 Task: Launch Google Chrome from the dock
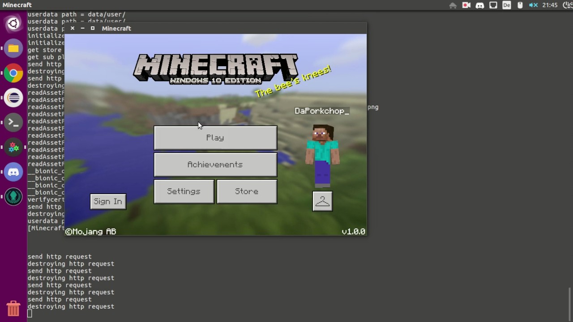13,73
